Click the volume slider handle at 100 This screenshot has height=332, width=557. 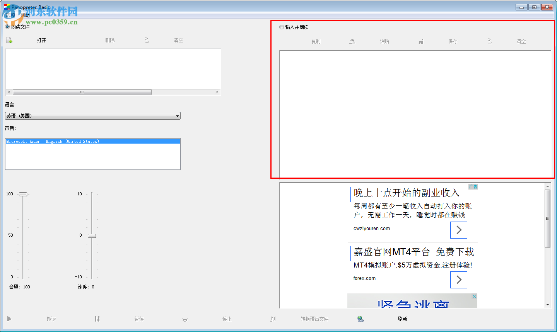coord(23,194)
